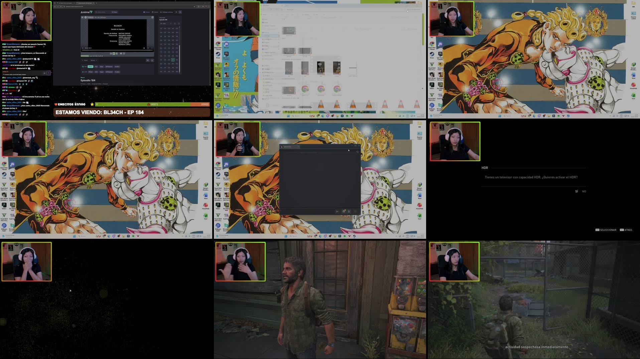Screen dimensions: 640x359
Task: Select Sí to enable HDR
Action: (x=576, y=191)
